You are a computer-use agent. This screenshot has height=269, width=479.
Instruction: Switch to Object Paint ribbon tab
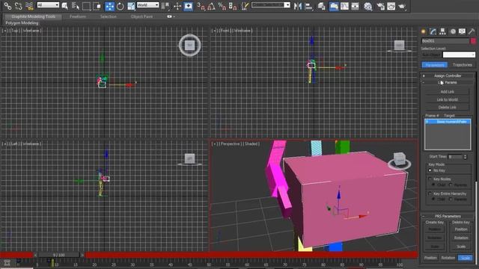141,16
